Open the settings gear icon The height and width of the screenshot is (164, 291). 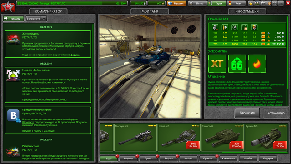click(x=263, y=3)
